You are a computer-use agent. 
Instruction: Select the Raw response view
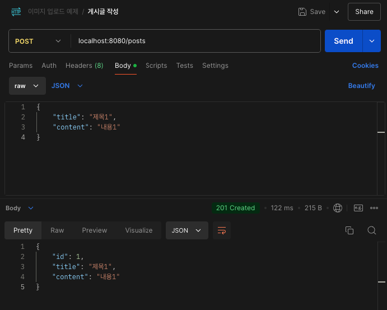(x=57, y=230)
